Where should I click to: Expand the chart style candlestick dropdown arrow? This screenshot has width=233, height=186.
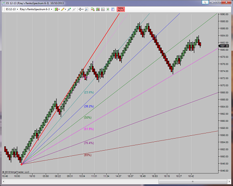pos(59,9)
